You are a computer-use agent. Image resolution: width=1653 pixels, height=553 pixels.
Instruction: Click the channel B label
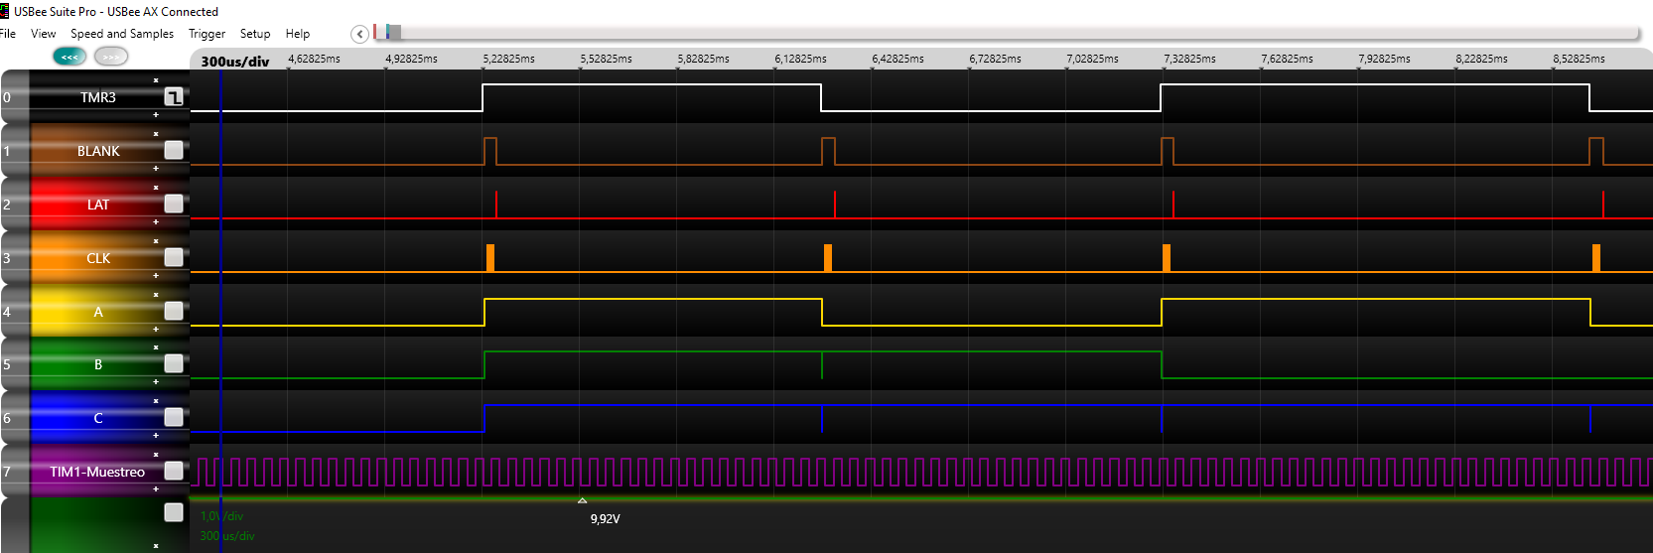coord(98,364)
